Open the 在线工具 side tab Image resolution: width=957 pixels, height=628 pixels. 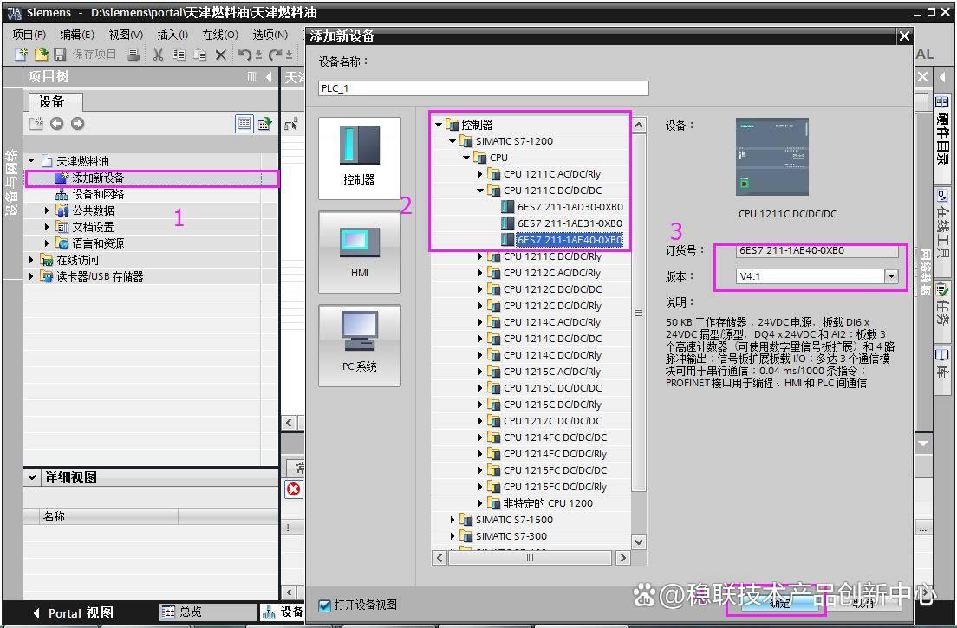coord(942,230)
